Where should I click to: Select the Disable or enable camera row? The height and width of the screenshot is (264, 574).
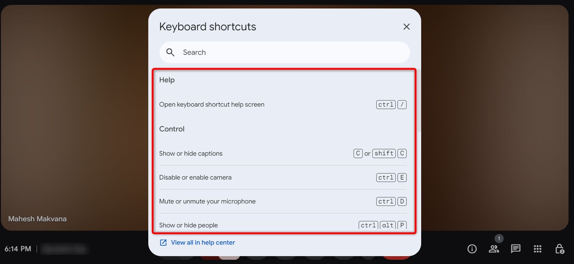(x=195, y=177)
